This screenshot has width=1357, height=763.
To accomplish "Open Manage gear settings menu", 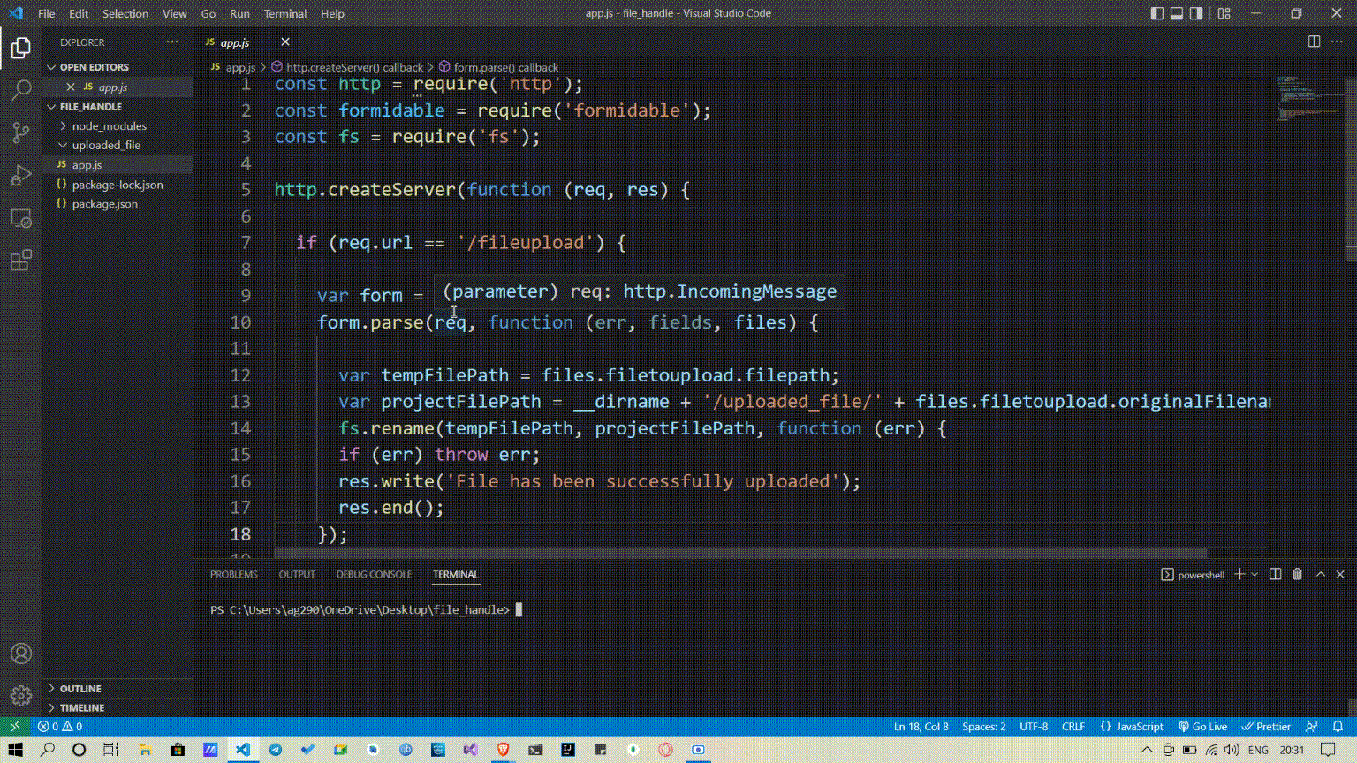I will point(21,696).
